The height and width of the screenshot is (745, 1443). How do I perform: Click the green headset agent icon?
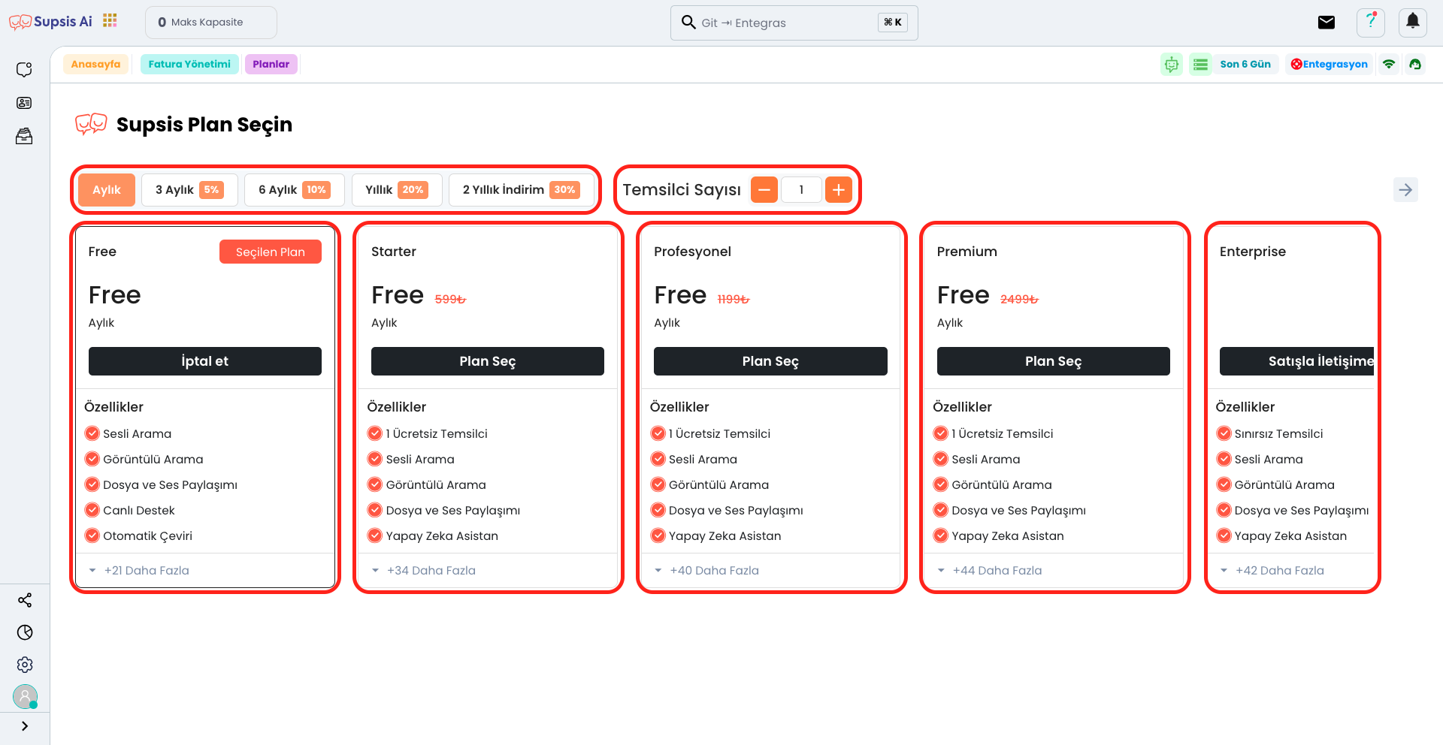[1415, 64]
